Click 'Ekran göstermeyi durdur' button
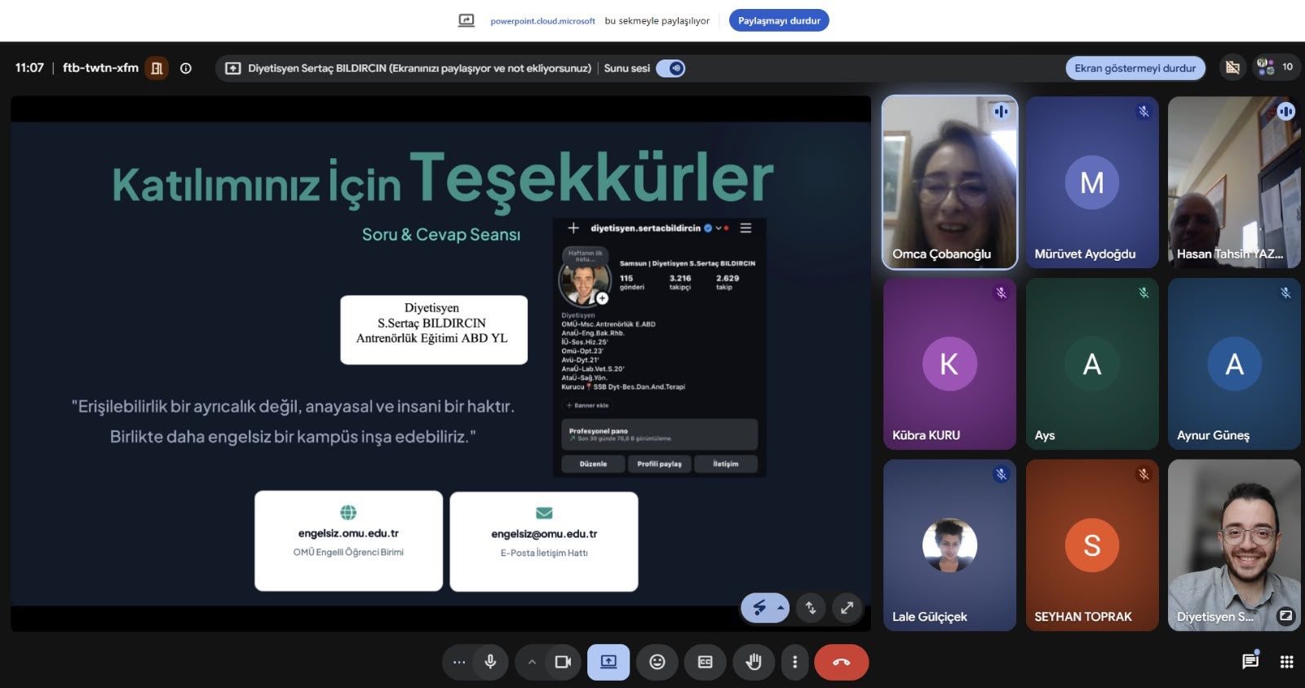1305x688 pixels. (1135, 68)
